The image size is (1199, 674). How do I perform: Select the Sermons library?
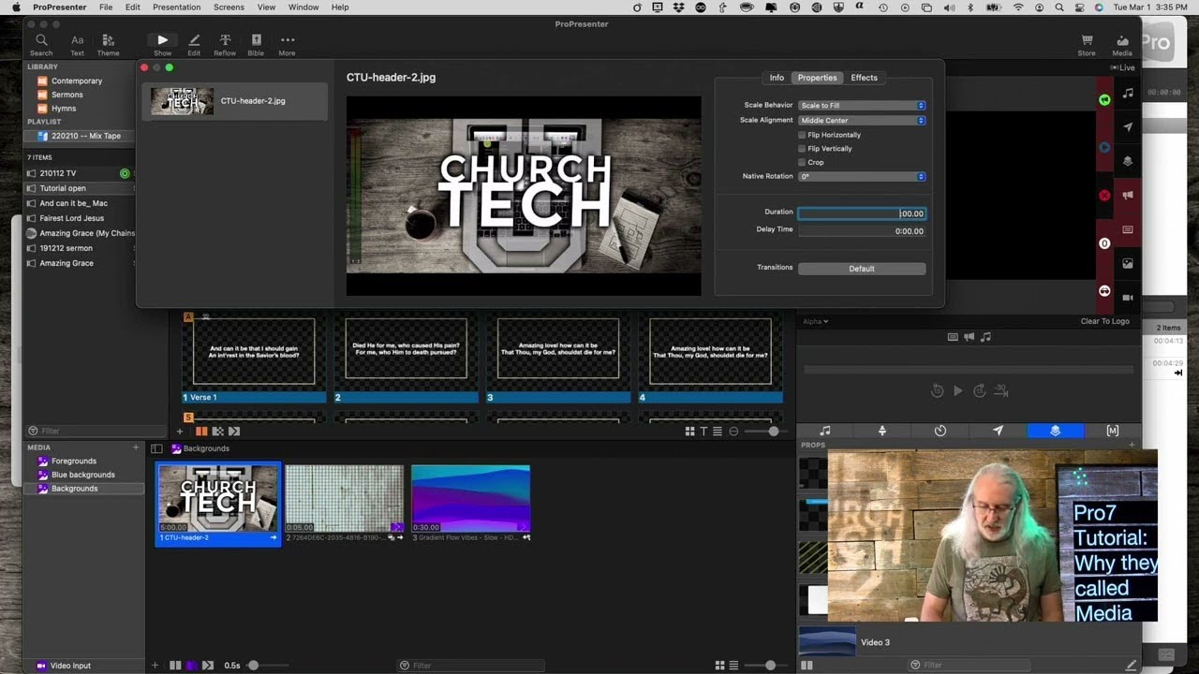tap(67, 95)
